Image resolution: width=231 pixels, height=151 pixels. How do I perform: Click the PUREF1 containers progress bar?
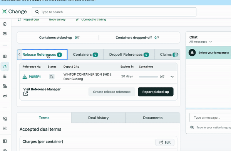click(x=148, y=76)
